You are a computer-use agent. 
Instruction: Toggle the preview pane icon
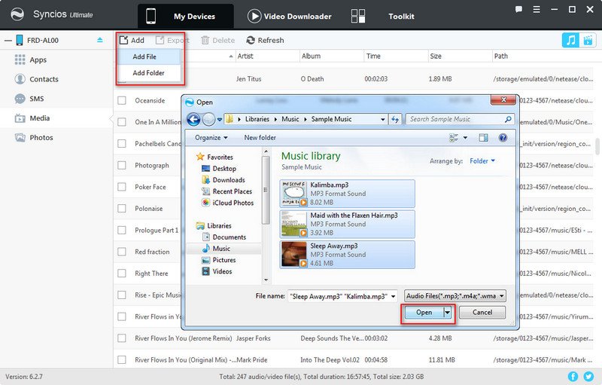coord(483,138)
